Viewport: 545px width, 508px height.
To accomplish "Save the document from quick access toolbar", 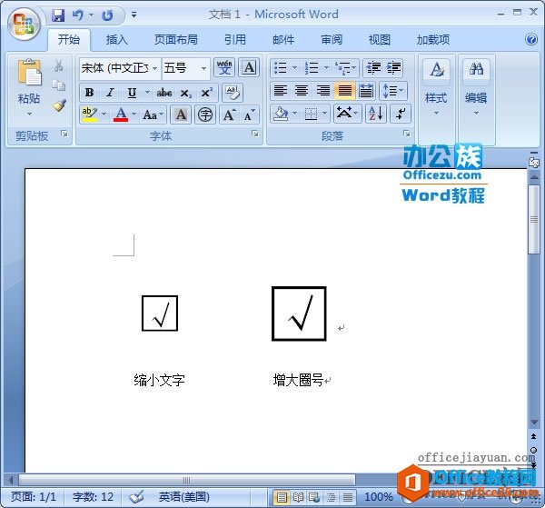I will pyautogui.click(x=58, y=15).
